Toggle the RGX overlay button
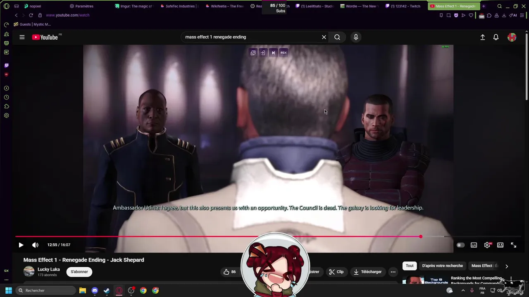The image size is (529, 297). coord(284,53)
